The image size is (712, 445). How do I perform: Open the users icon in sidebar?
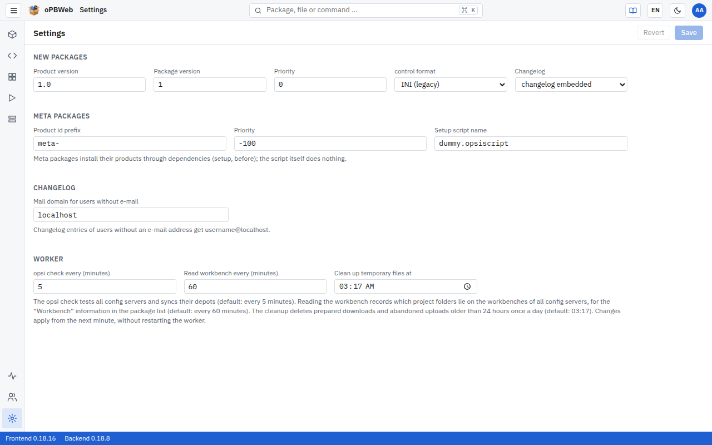coord(12,397)
